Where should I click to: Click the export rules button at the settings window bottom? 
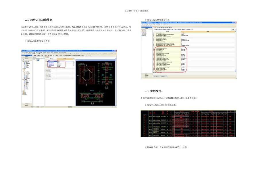(x=164, y=76)
